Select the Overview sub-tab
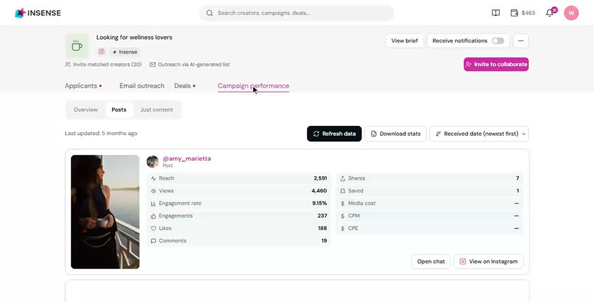 click(86, 110)
